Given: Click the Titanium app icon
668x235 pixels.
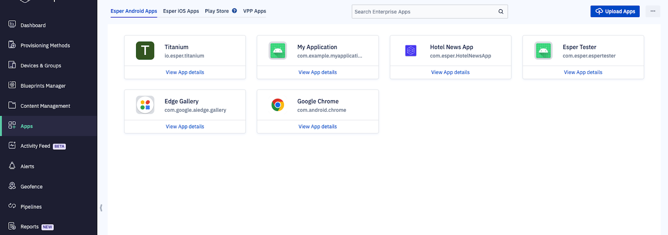Looking at the screenshot, I should (145, 51).
